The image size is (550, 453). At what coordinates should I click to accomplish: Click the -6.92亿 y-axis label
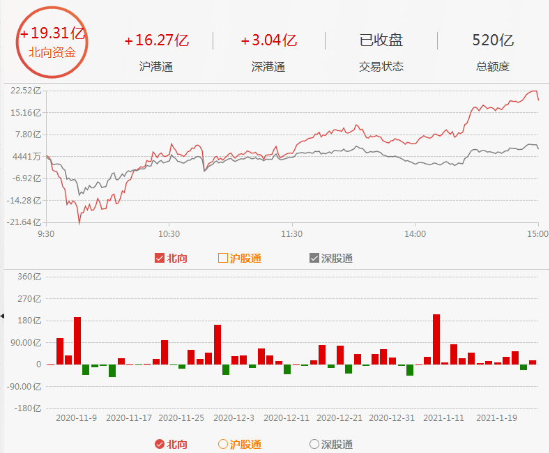pos(26,178)
